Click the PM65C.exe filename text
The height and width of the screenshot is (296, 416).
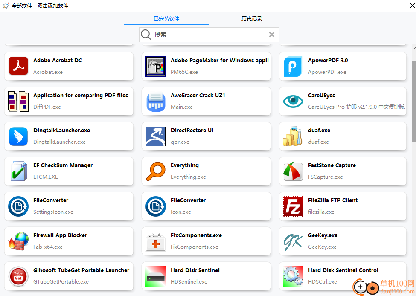184,72
